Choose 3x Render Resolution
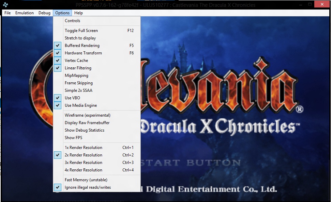This screenshot has width=331, height=202. click(x=97, y=163)
